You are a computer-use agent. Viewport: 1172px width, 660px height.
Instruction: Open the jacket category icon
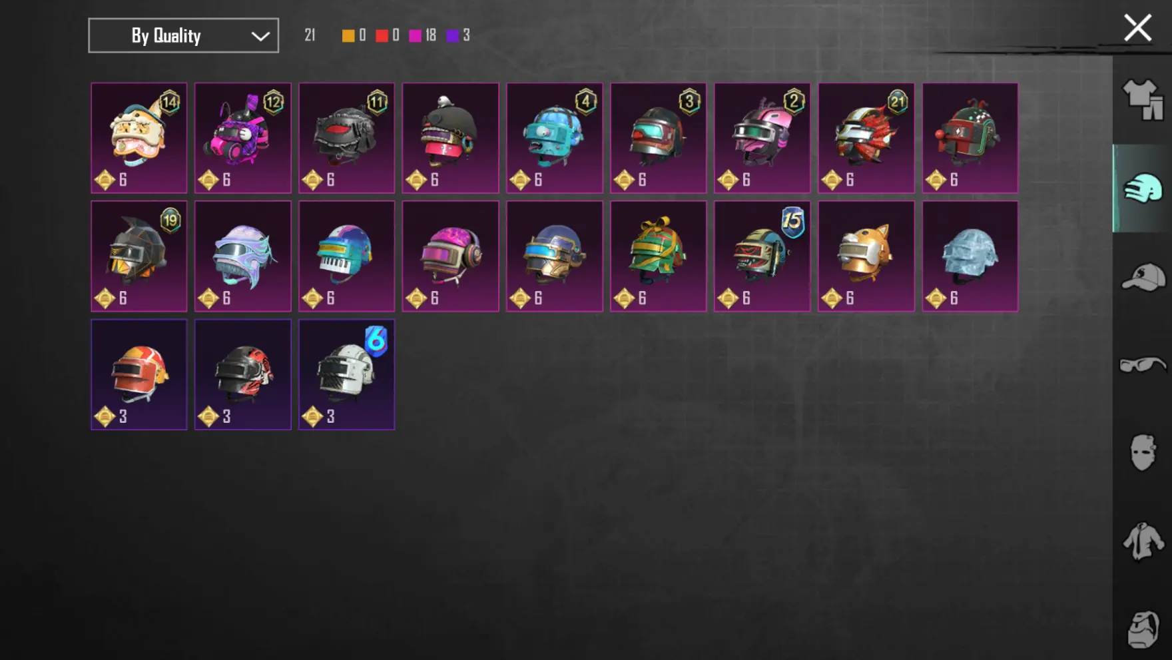point(1143,541)
